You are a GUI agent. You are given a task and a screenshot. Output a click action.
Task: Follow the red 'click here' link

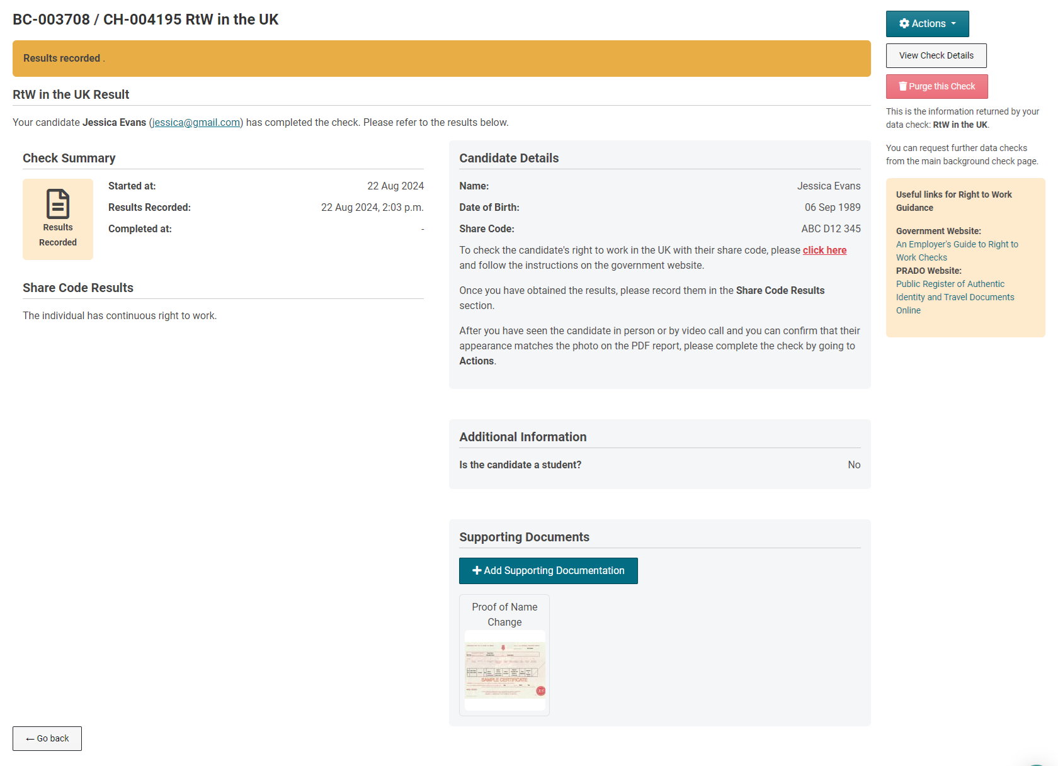click(x=824, y=251)
